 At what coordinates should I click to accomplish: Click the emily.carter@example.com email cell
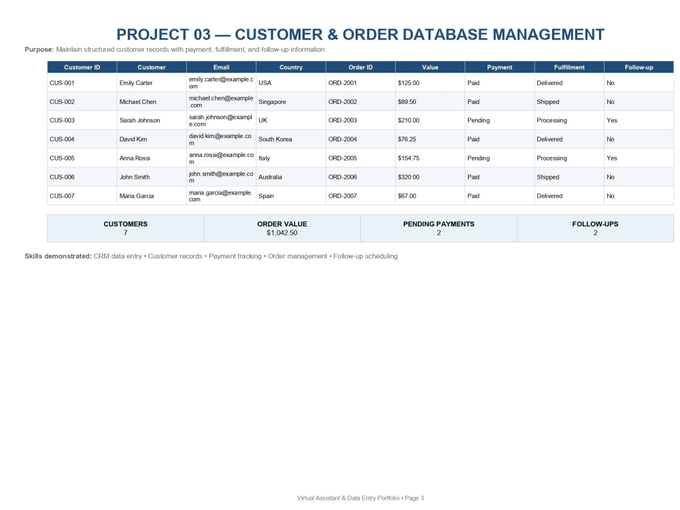(x=221, y=83)
